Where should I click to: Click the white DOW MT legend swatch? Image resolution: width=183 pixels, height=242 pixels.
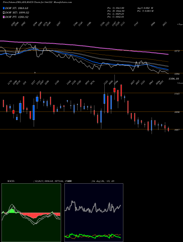[x=4, y=13]
